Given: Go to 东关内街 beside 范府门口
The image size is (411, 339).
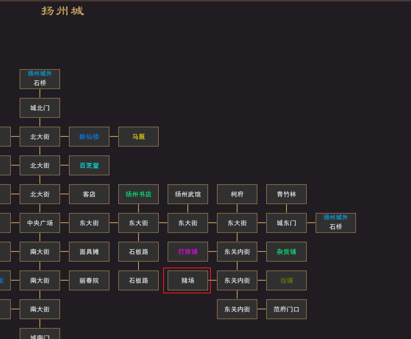Looking at the screenshot, I should [237, 309].
